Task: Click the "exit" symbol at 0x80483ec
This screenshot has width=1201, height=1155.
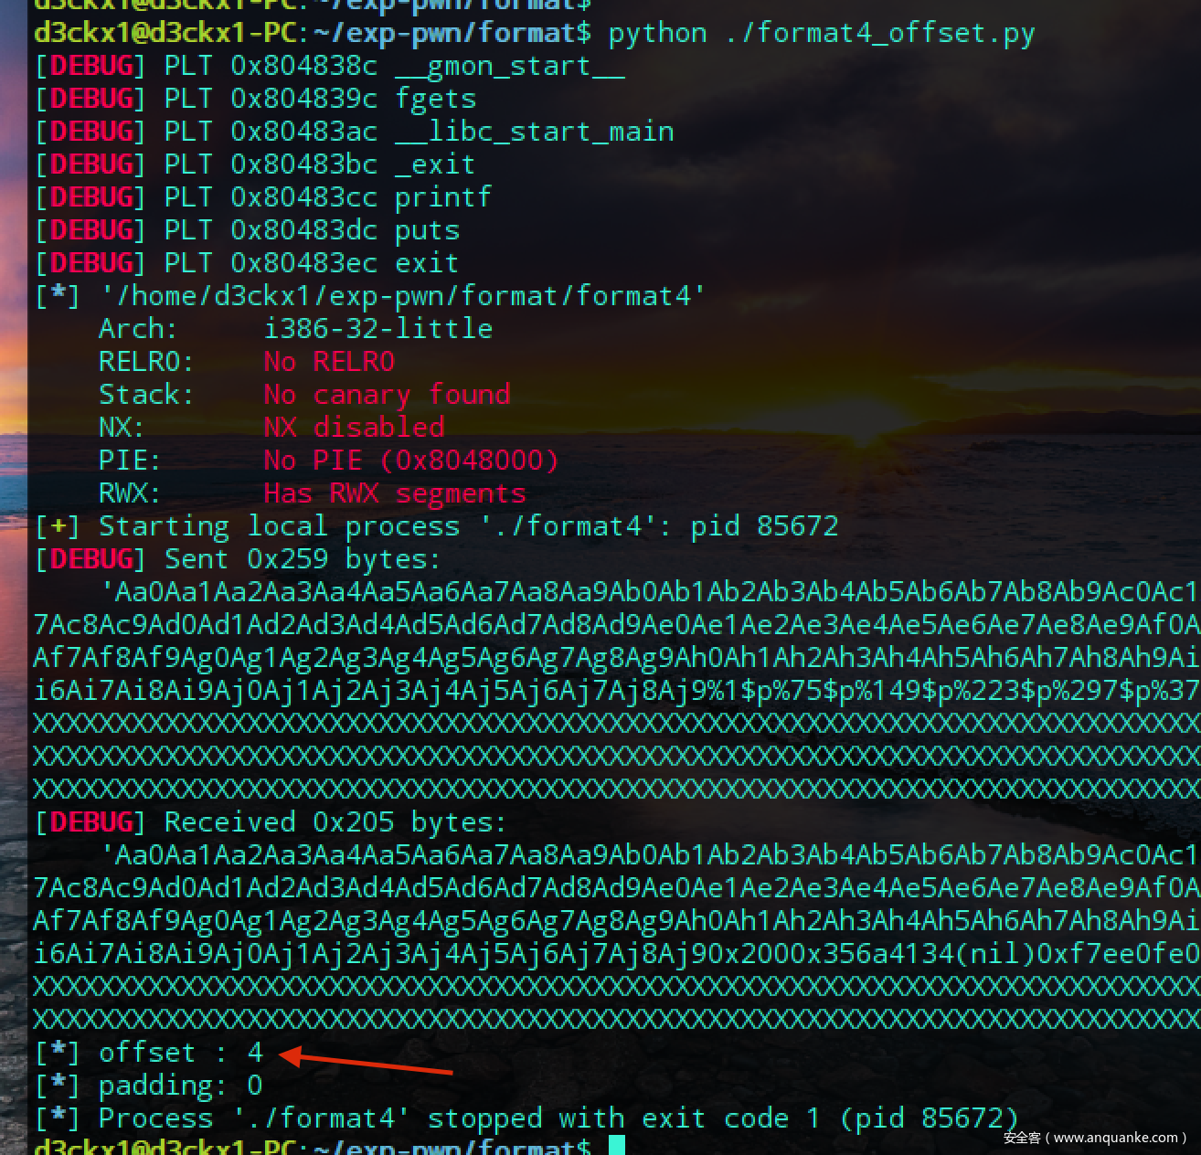Action: [427, 264]
